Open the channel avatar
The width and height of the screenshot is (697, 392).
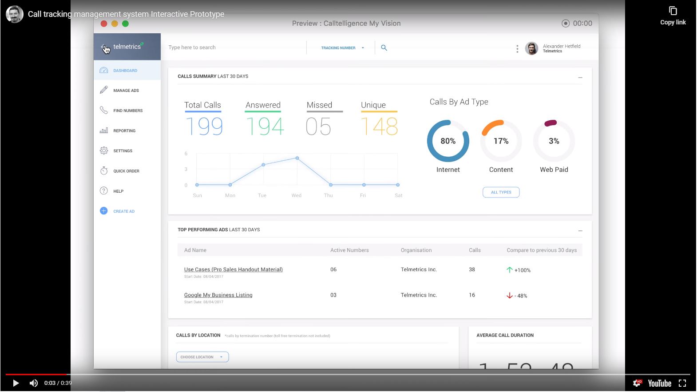coord(14,14)
